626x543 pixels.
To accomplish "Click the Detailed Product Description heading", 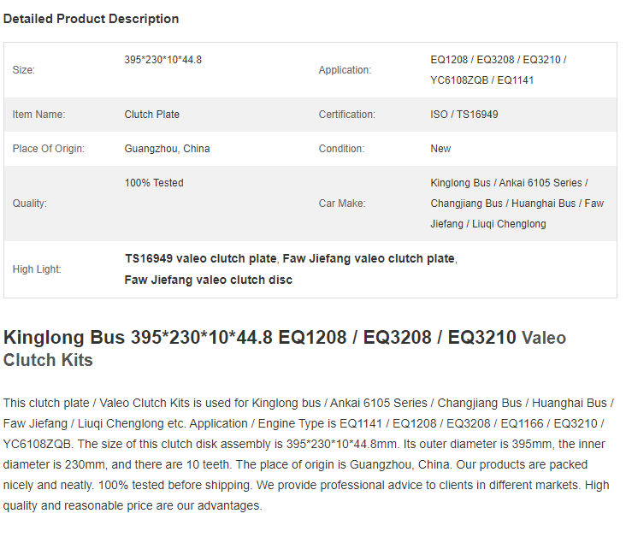I will [x=91, y=19].
